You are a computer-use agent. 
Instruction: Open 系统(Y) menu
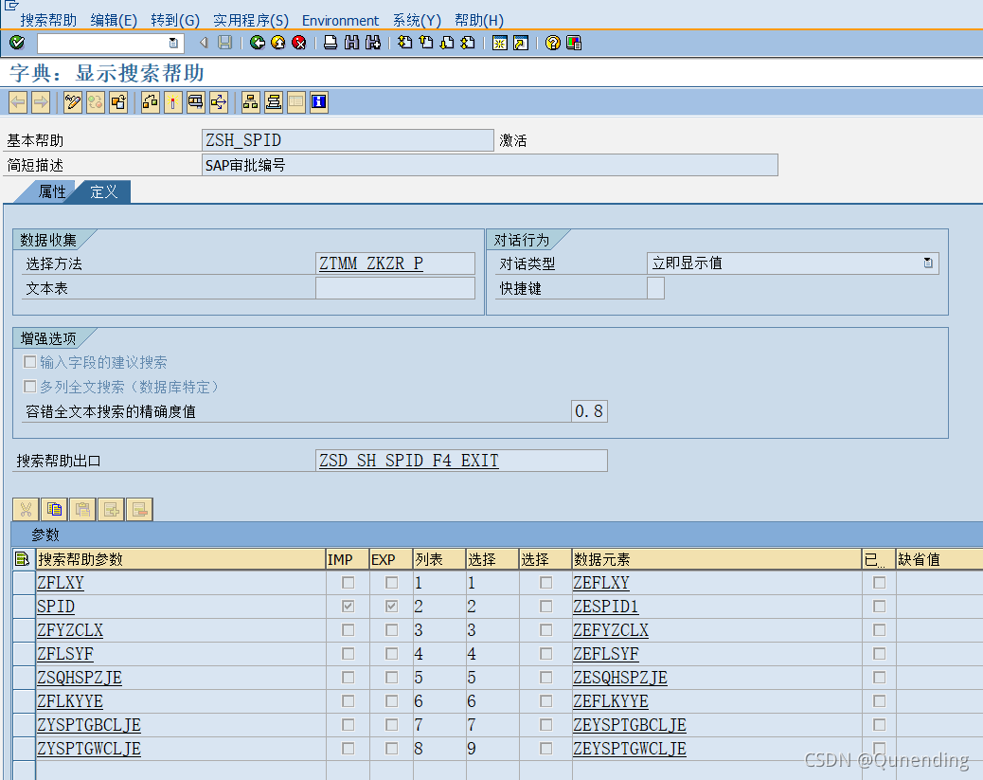[x=417, y=20]
